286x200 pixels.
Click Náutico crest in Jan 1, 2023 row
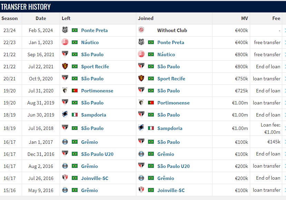coord(65,42)
